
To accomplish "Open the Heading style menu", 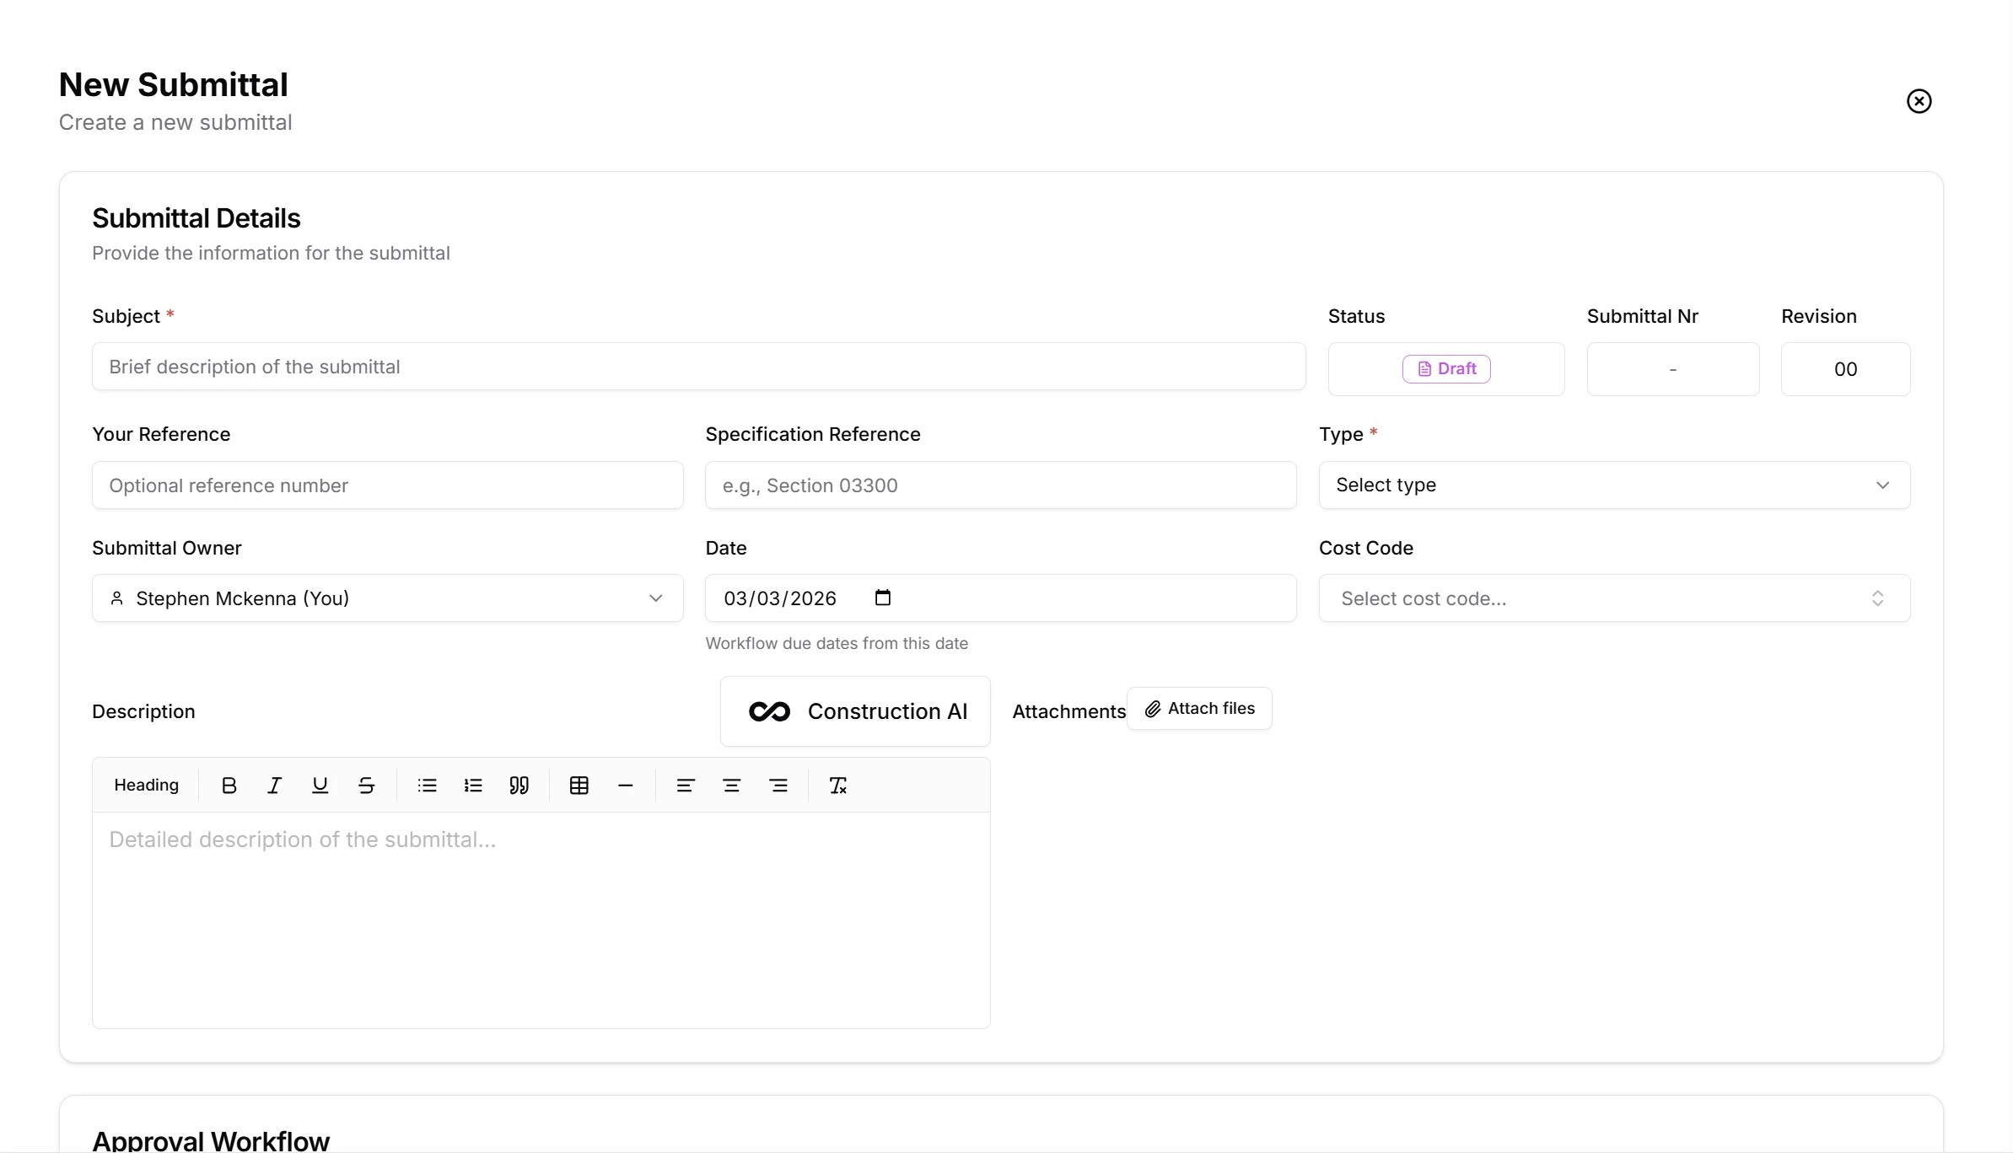I will tap(146, 785).
